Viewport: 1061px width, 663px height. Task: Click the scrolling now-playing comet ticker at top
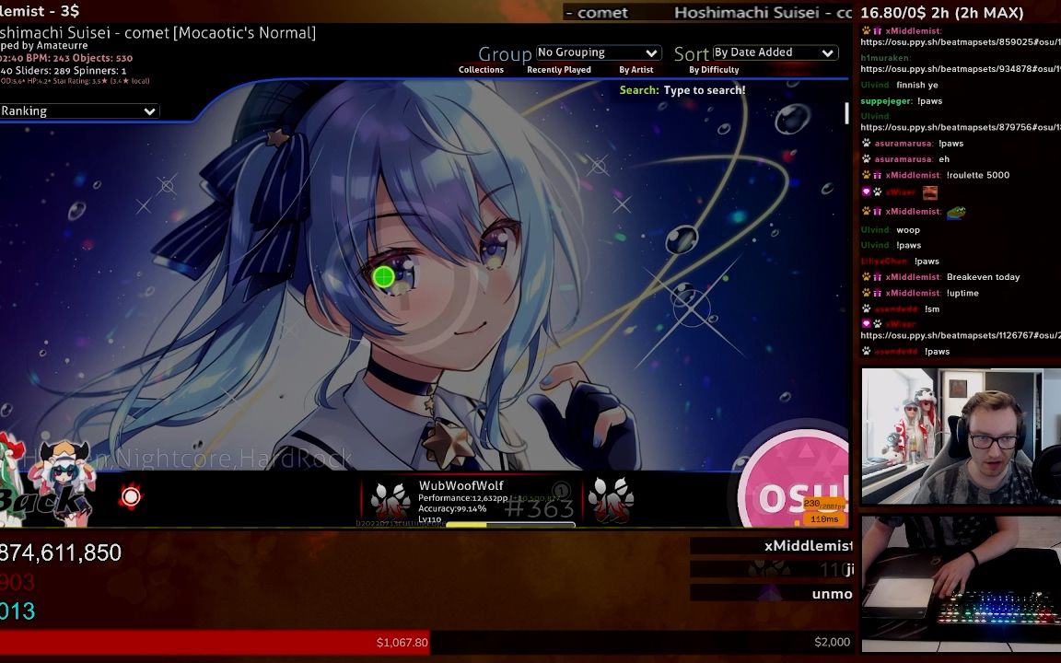[x=707, y=12]
